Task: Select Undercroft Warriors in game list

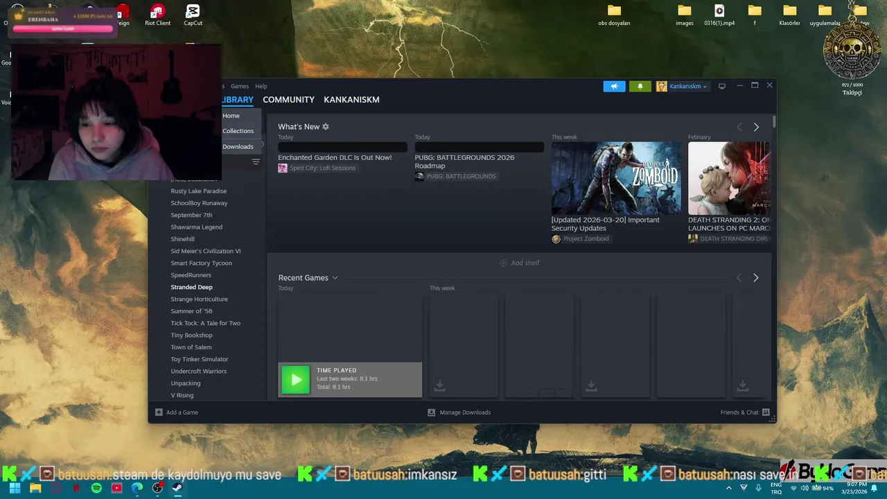Action: click(199, 371)
